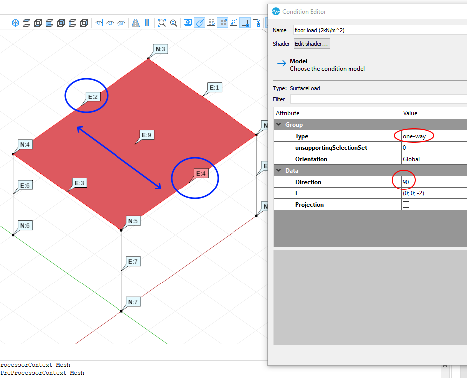Open the Model condition chooser
The height and width of the screenshot is (378, 467).
pos(327,65)
